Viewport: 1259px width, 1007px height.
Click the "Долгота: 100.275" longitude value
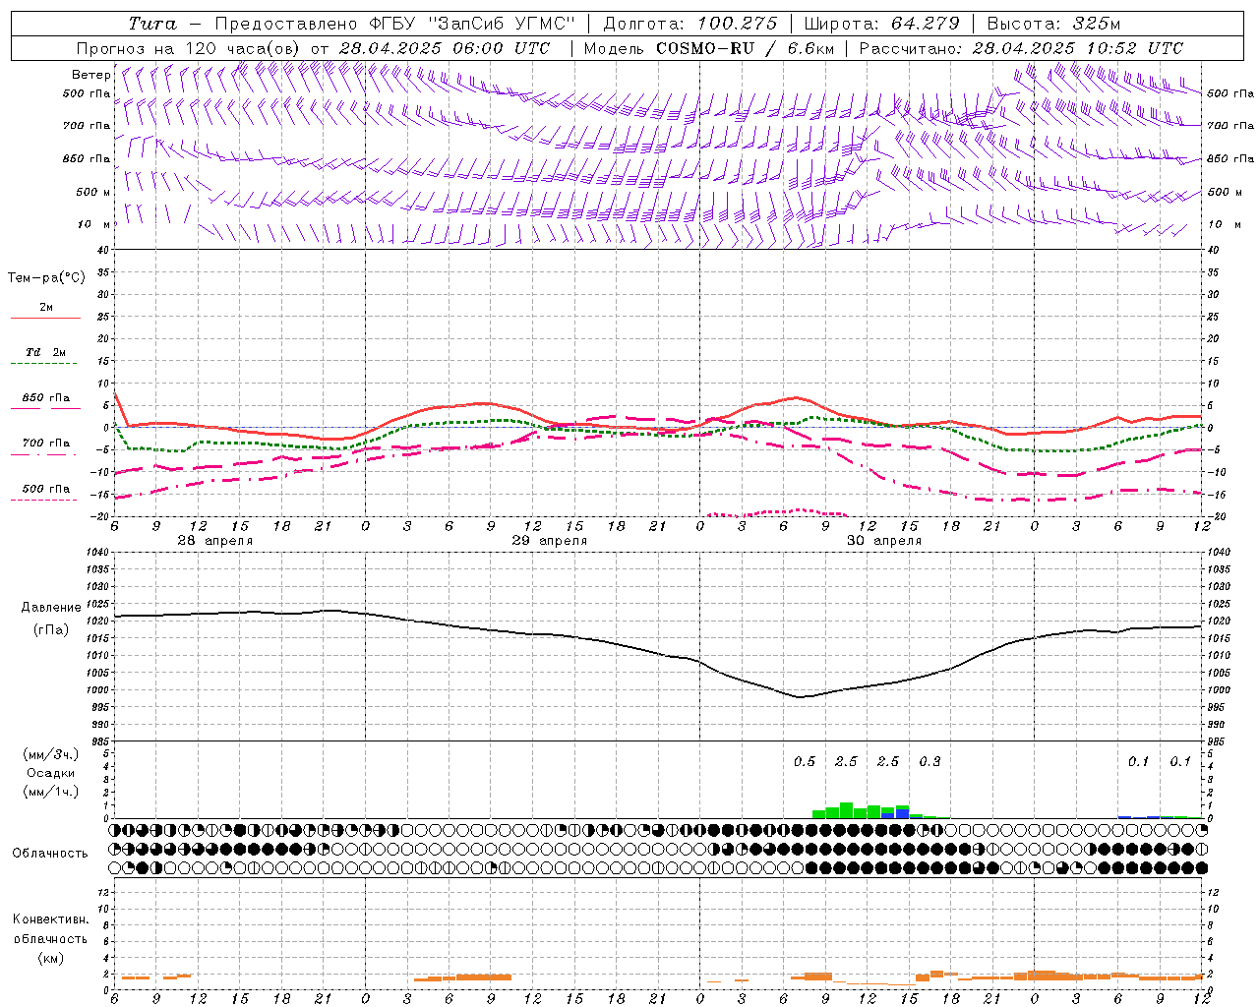(x=689, y=24)
